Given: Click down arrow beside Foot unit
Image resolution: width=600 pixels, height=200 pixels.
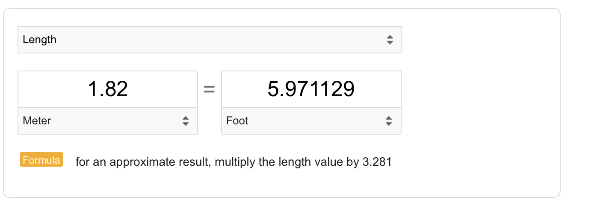Looking at the screenshot, I should click(389, 124).
